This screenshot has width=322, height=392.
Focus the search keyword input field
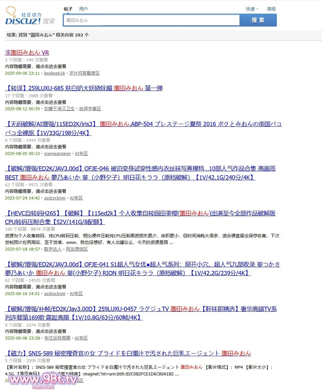pos(151,20)
